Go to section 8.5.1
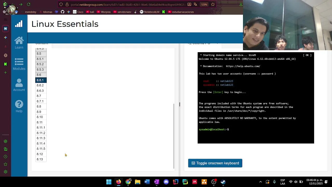Viewport: 332px width, 187px height. pyautogui.click(x=41, y=59)
